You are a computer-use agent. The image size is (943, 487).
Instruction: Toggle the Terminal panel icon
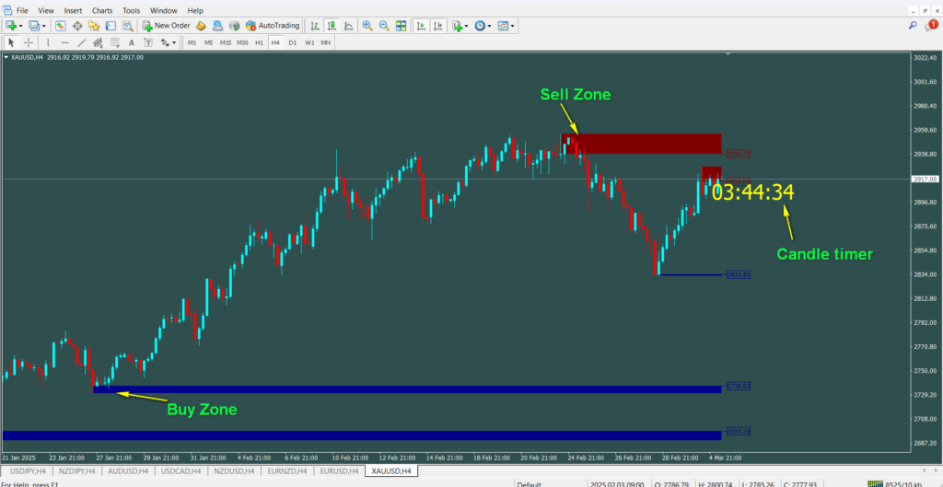[111, 26]
